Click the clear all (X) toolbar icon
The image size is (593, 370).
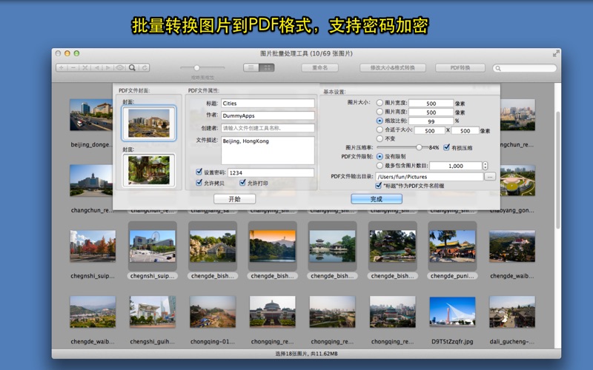85,67
